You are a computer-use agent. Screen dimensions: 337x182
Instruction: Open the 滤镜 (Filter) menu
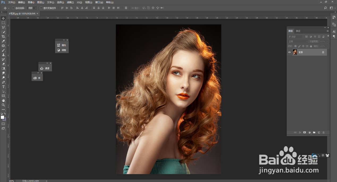point(70,2)
